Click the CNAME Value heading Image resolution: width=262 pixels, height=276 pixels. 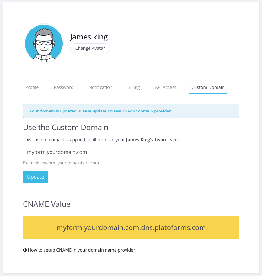coord(47,204)
